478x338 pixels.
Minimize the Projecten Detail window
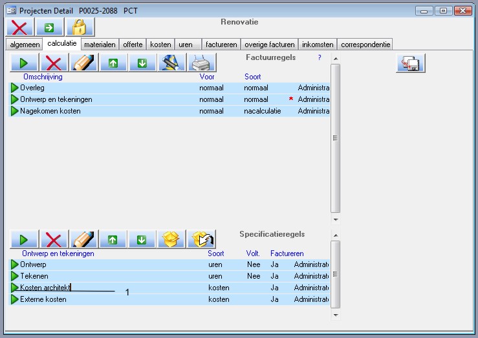pyautogui.click(x=424, y=11)
